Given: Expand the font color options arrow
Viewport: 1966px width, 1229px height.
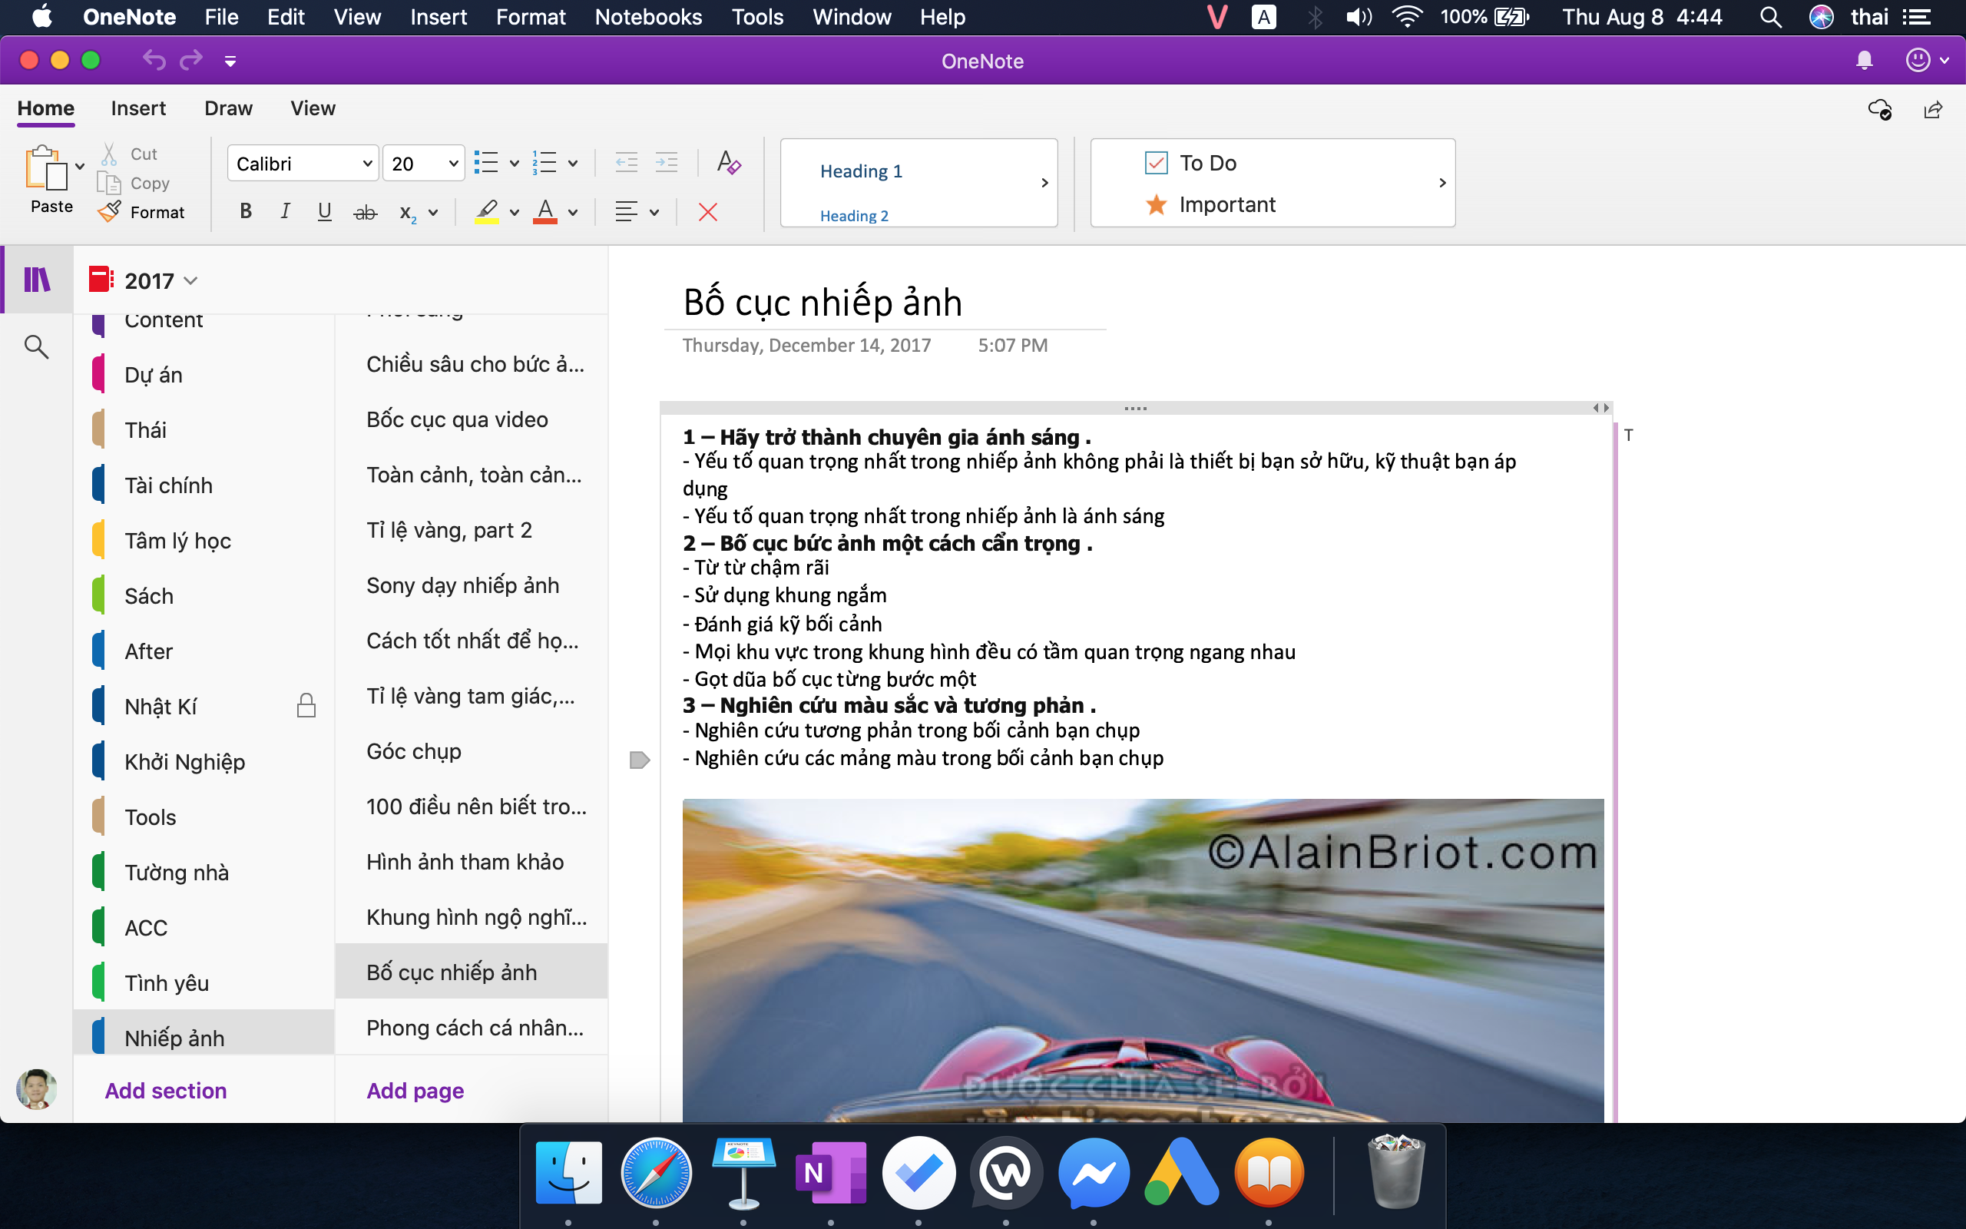Looking at the screenshot, I should [573, 213].
